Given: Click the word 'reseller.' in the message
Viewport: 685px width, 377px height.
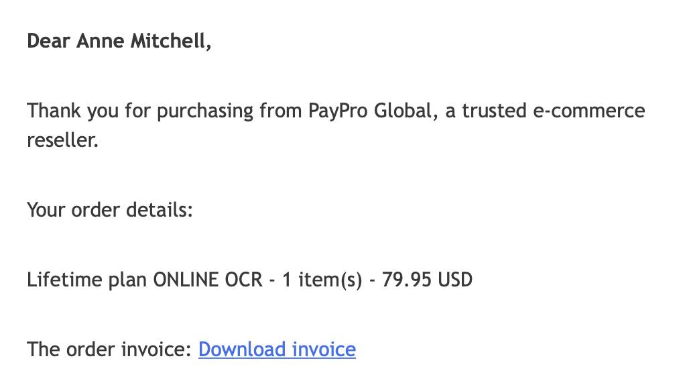Looking at the screenshot, I should click(x=62, y=141).
